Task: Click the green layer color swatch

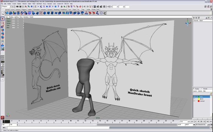Action: (198, 96)
